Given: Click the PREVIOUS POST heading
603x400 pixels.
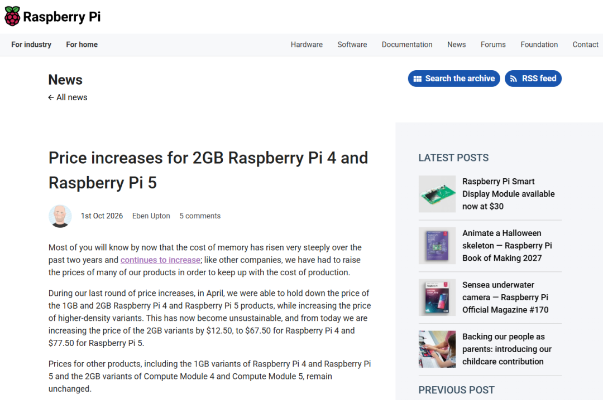Looking at the screenshot, I should (x=457, y=390).
